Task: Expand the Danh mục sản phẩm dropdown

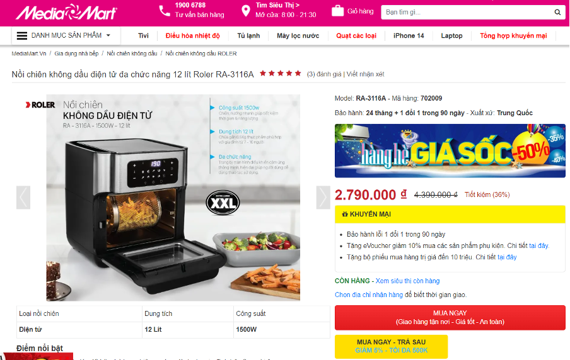Action: [66, 36]
